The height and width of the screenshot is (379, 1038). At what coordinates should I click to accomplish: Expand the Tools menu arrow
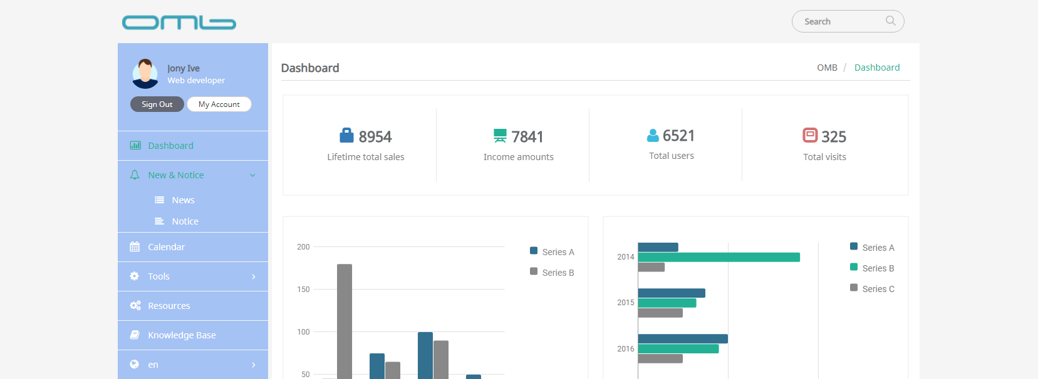tap(253, 276)
